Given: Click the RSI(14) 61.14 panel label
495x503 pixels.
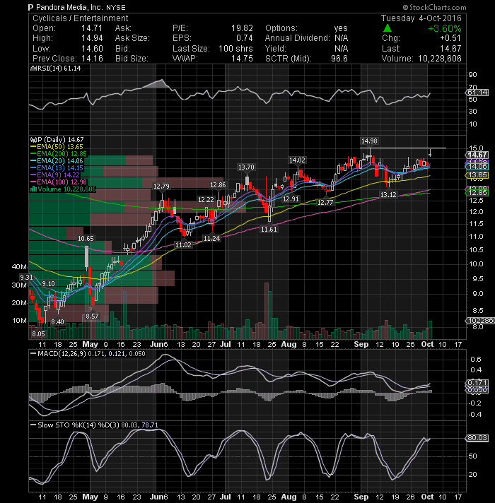Looking at the screenshot, I should pos(59,69).
